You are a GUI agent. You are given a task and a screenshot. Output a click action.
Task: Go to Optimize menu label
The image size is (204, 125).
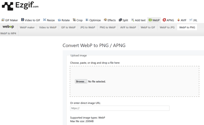tap(95, 20)
